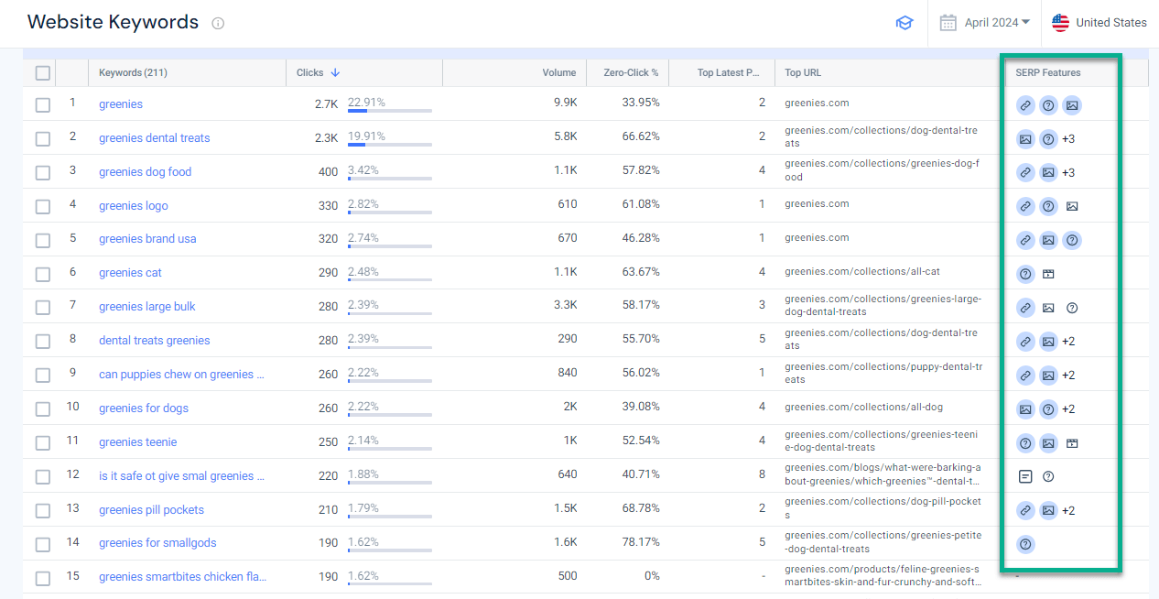Image resolution: width=1159 pixels, height=599 pixels.
Task: Click the image pack SERP feature icon for greenies
Action: click(1071, 104)
